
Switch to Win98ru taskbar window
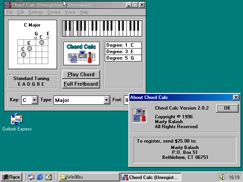89,177
